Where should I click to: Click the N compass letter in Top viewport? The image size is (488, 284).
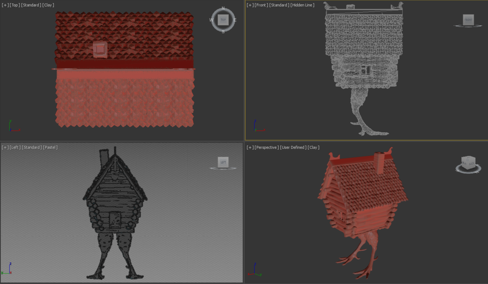tap(222, 8)
